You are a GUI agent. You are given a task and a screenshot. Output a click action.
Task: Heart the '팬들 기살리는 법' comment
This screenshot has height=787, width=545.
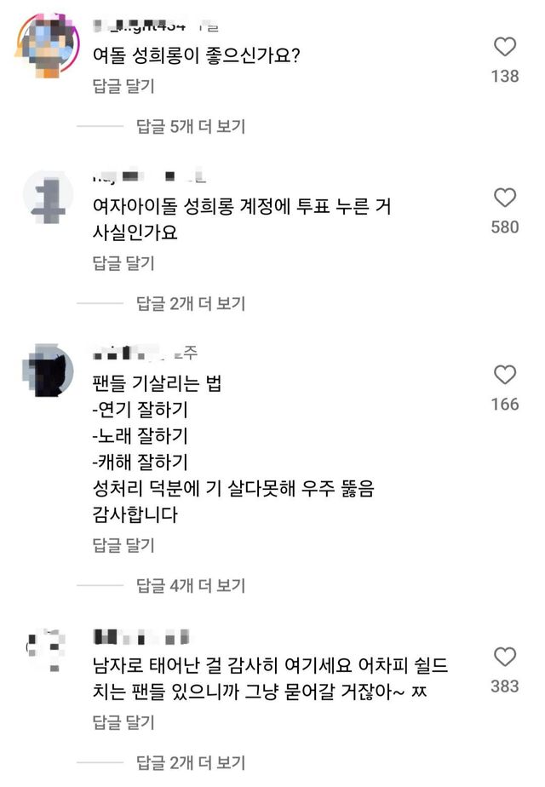click(x=505, y=375)
